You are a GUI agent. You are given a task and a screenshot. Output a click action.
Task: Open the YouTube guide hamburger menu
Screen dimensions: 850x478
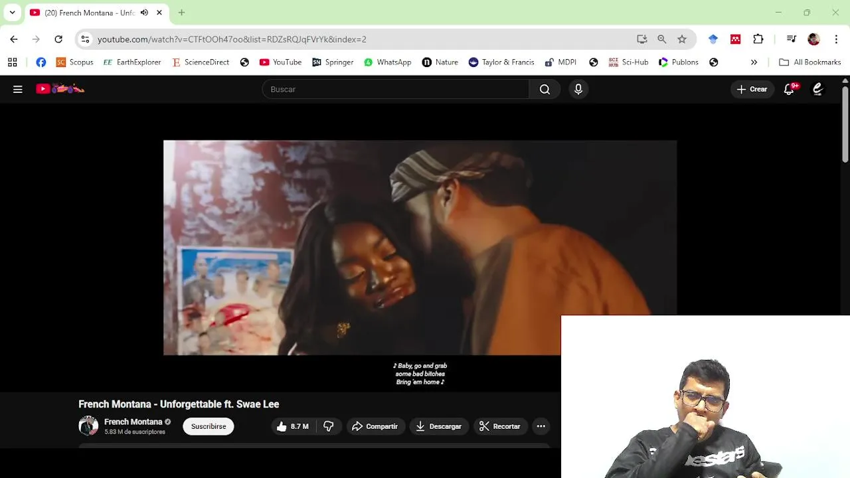[18, 89]
